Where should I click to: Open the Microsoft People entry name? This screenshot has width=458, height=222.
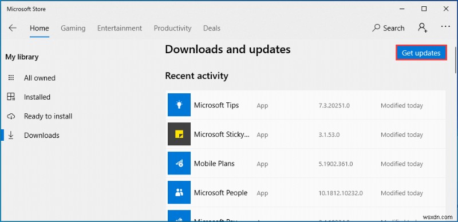tap(221, 192)
